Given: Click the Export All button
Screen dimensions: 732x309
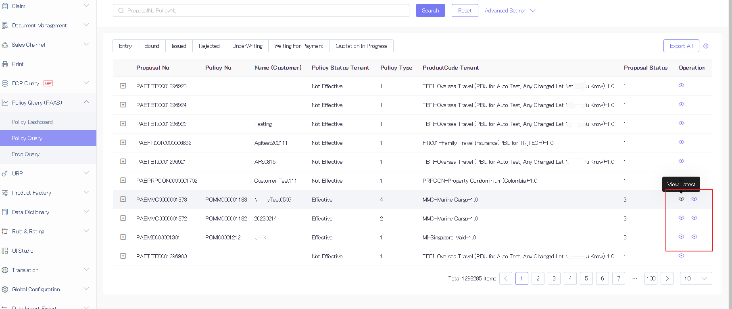Looking at the screenshot, I should 681,46.
